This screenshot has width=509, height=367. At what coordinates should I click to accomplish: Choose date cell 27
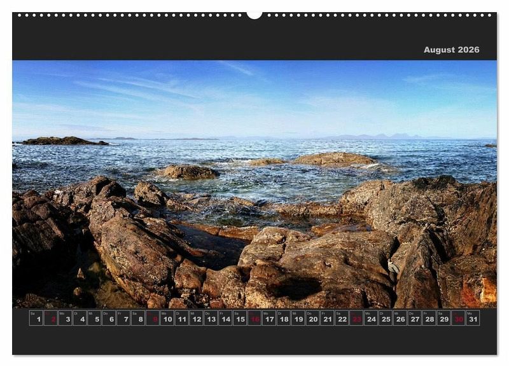pyautogui.click(x=415, y=318)
